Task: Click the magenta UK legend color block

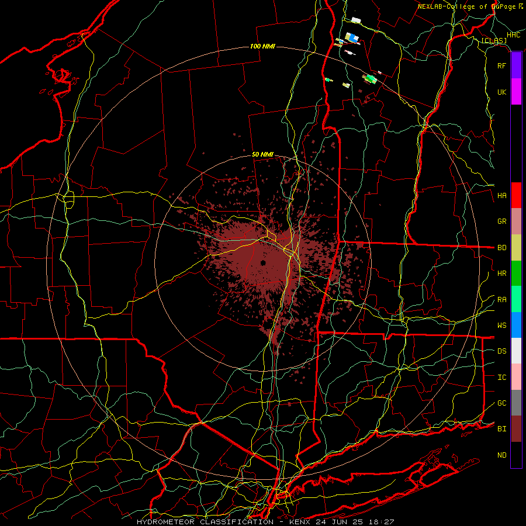Action: [x=516, y=92]
